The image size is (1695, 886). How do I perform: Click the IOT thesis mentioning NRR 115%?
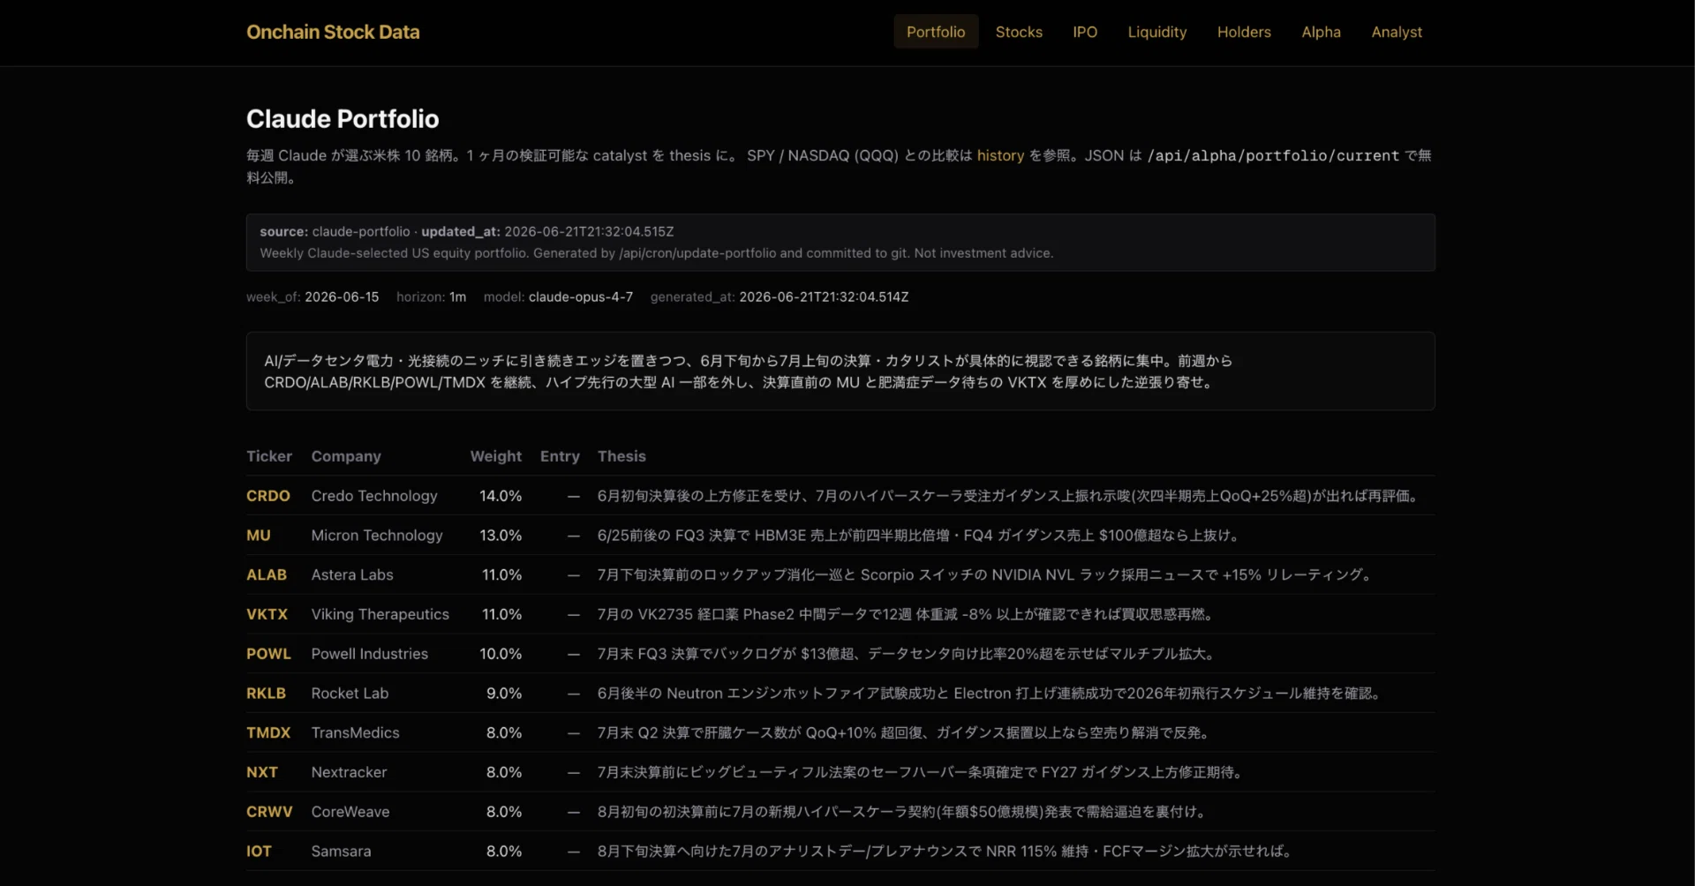coord(945,852)
